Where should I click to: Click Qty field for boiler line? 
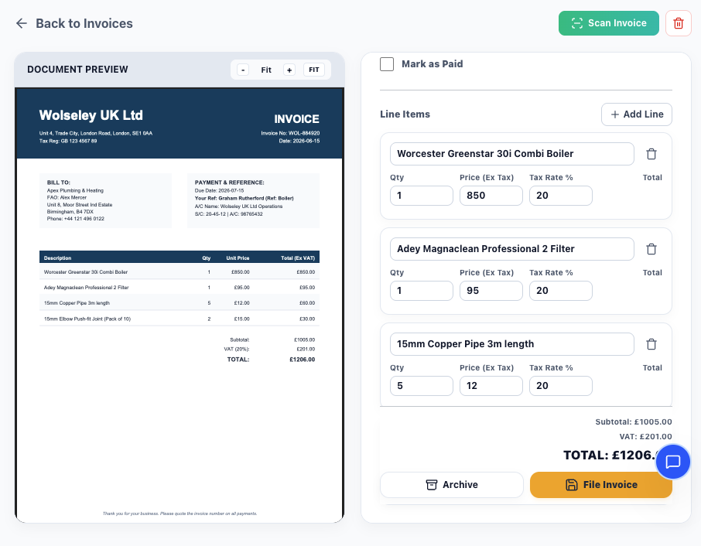tap(422, 196)
